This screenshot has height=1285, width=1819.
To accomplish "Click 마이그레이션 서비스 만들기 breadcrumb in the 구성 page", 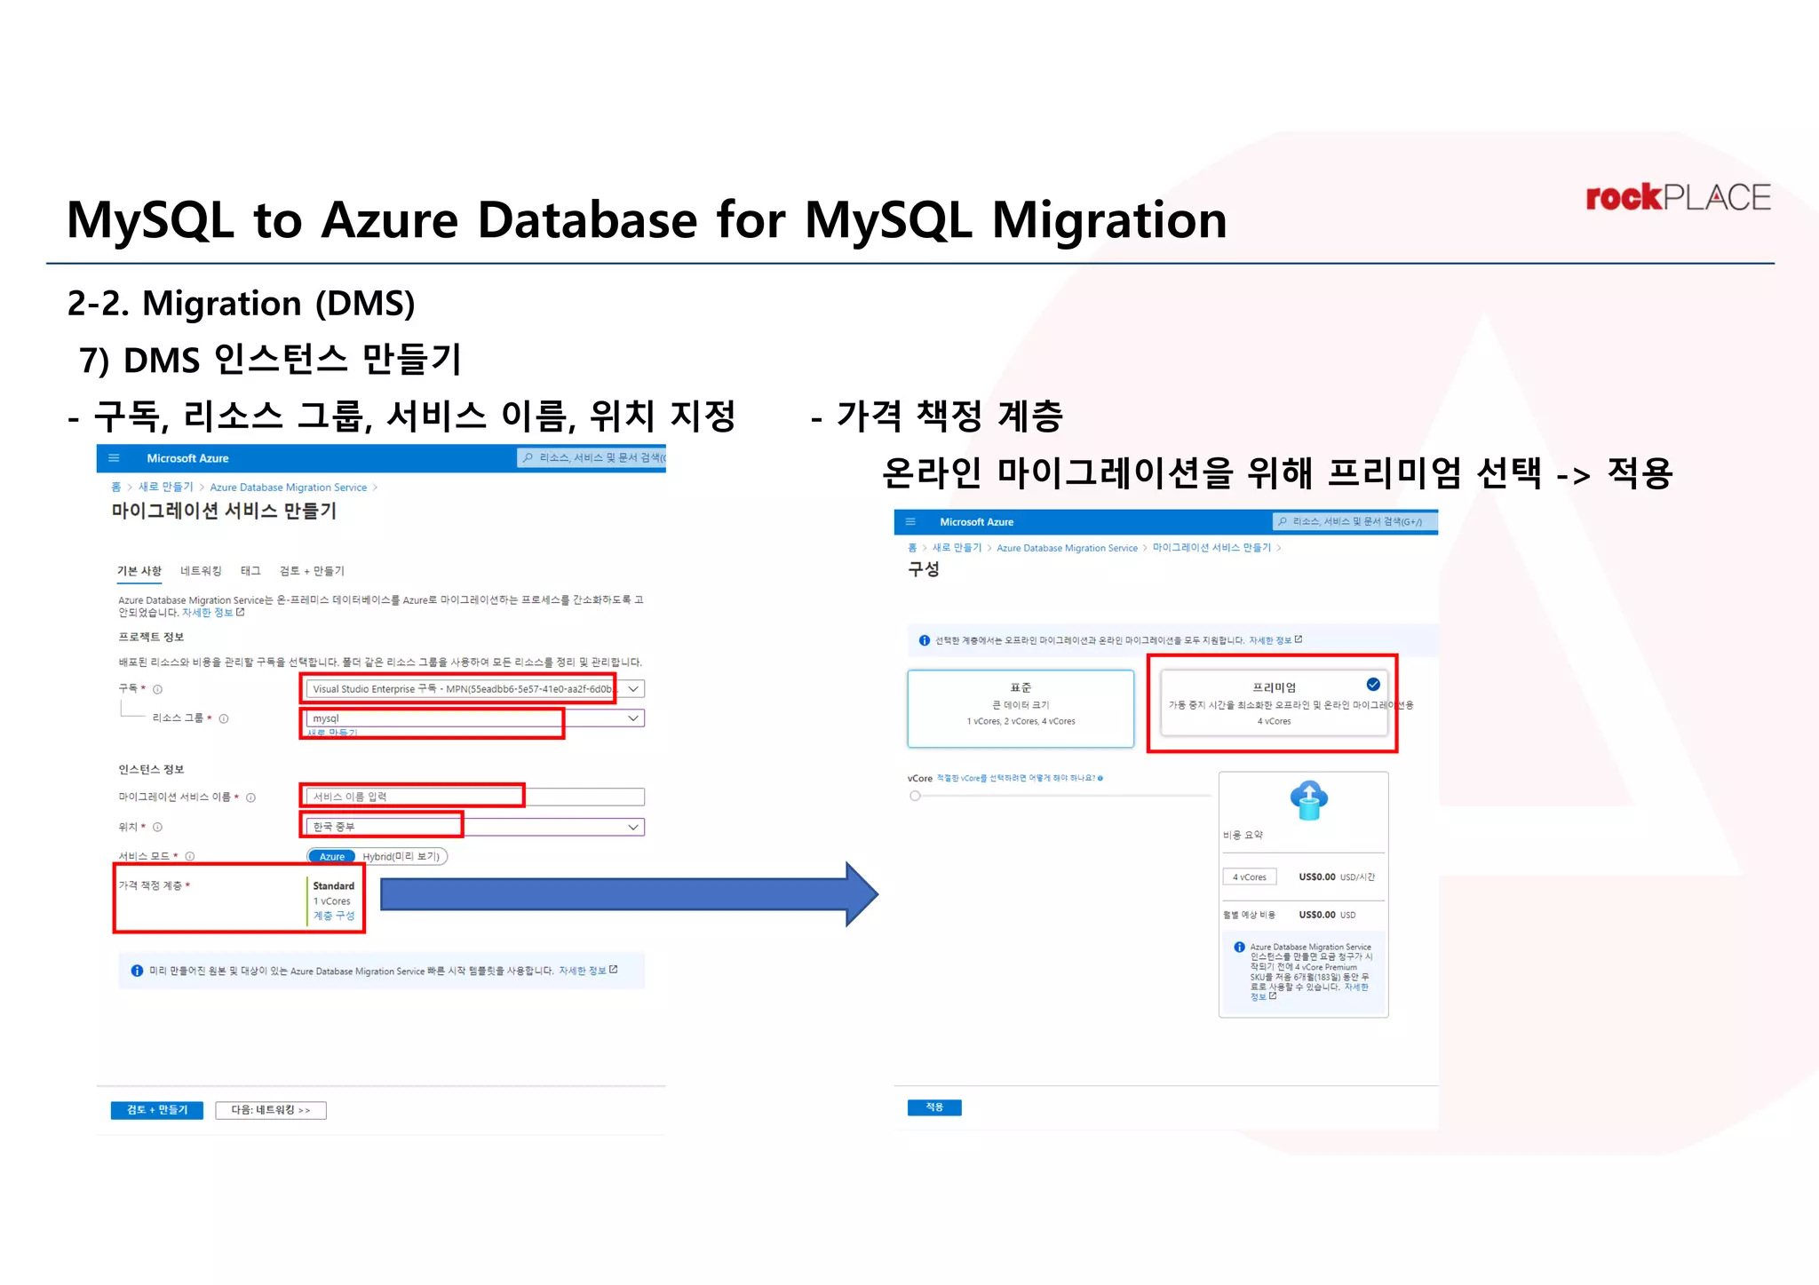I will (x=1211, y=548).
